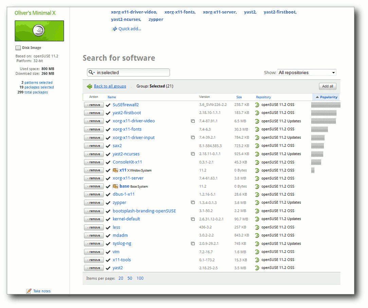Click the green back arrow icon

click(x=89, y=86)
